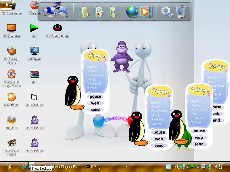Select the BonziBuddy2 desktop icon
The height and width of the screenshot is (172, 230).
click(x=34, y=100)
